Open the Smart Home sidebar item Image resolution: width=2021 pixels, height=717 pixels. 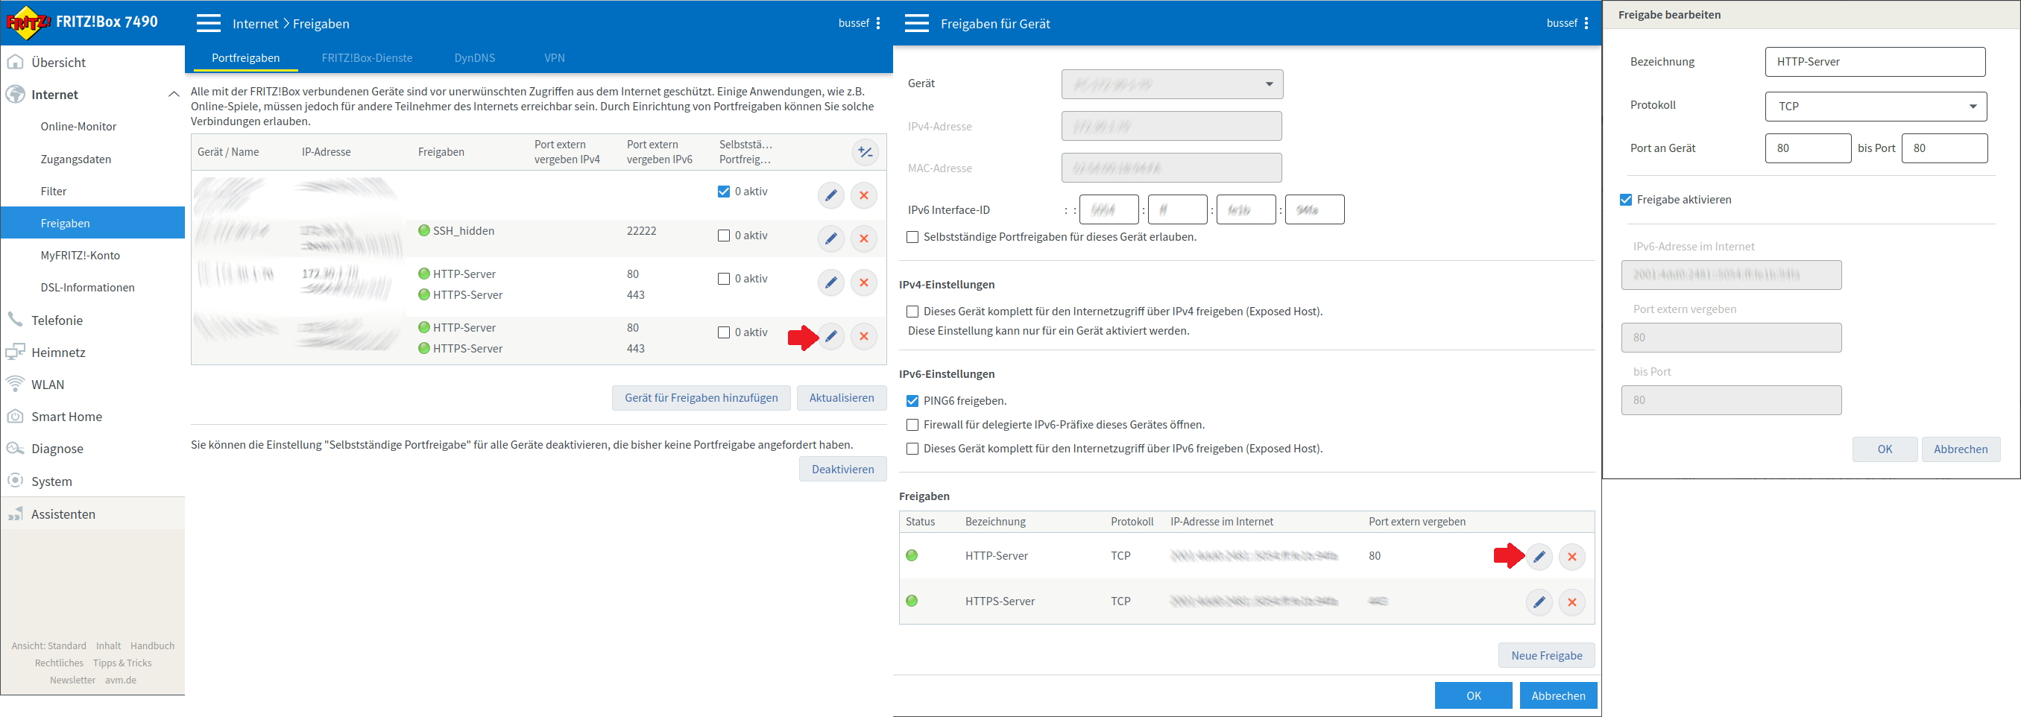click(66, 417)
